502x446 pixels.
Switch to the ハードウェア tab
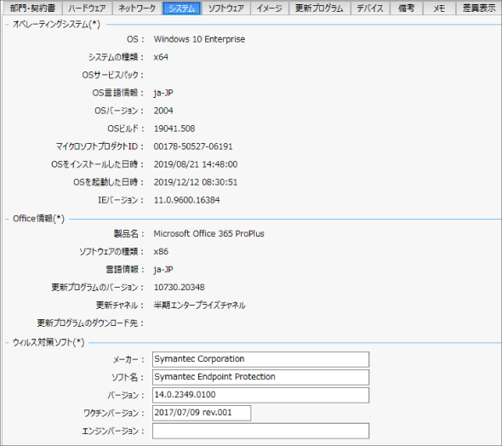pos(87,8)
